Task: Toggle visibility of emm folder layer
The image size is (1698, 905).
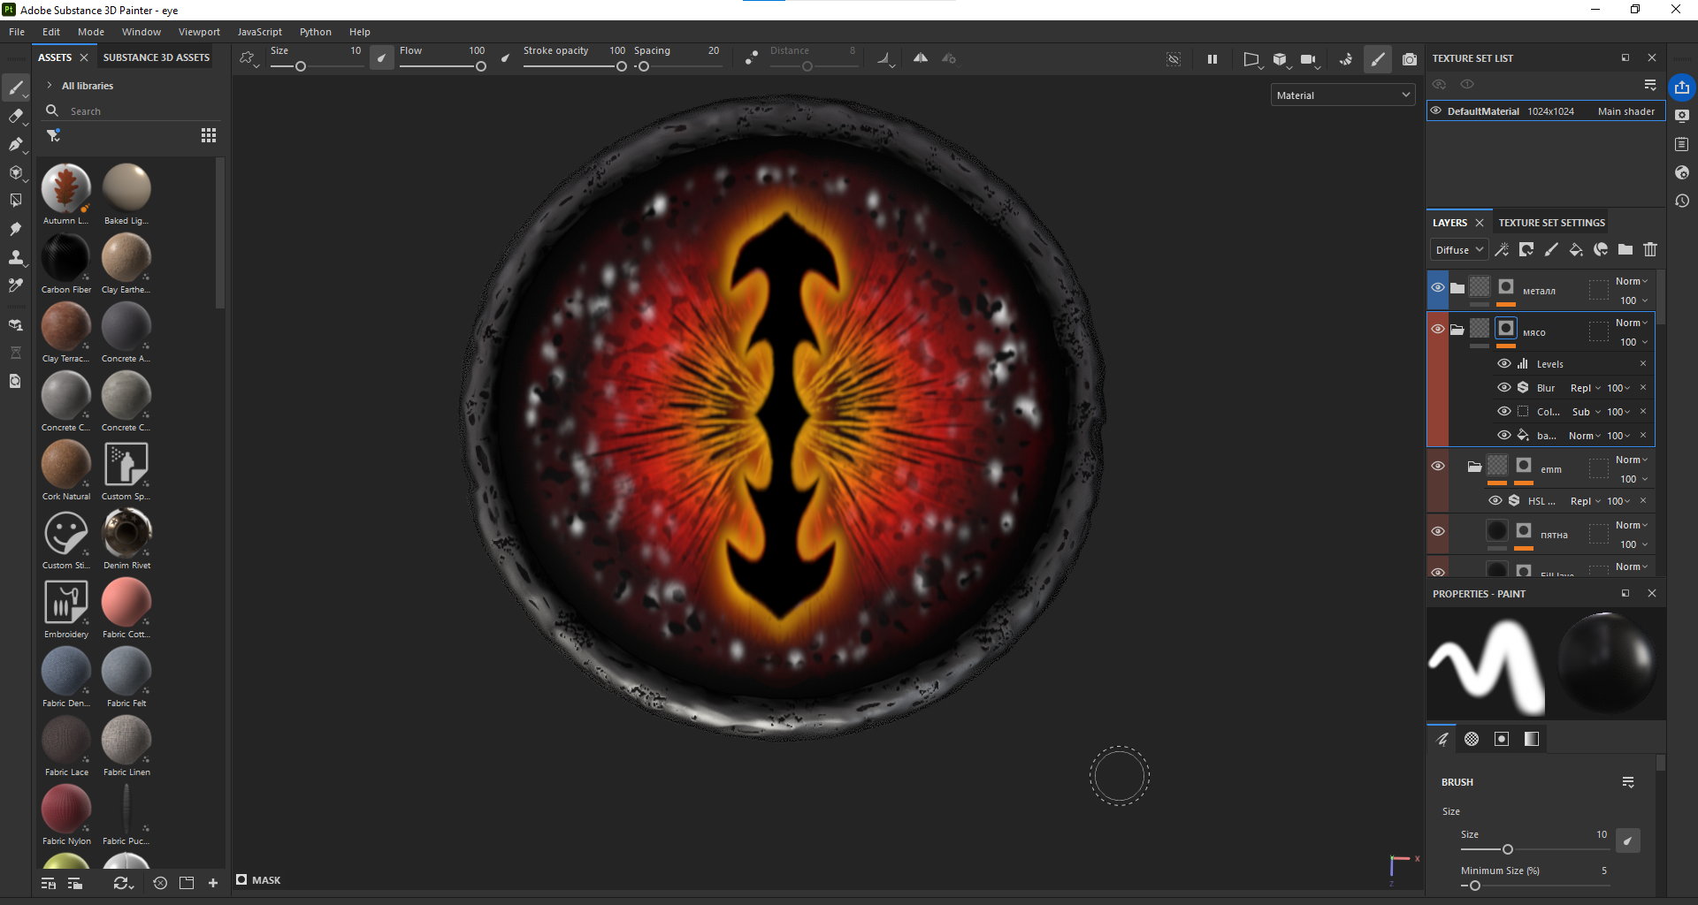Action: (1438, 466)
